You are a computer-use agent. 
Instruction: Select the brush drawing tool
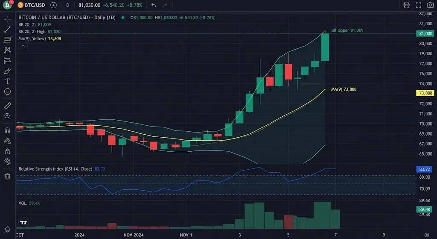8,71
